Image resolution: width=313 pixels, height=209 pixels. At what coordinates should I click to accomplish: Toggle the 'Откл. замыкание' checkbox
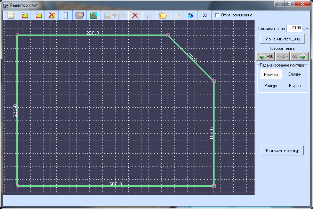[217, 15]
